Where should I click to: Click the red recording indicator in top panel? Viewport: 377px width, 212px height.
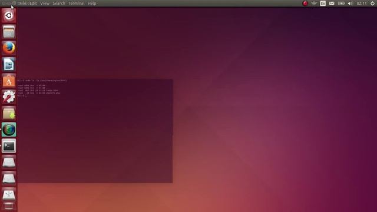coord(305,4)
